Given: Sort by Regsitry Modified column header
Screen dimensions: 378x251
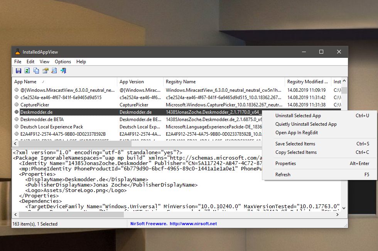Looking at the screenshot, I should [308, 82].
